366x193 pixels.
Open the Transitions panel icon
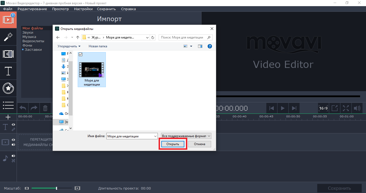(x=8, y=54)
